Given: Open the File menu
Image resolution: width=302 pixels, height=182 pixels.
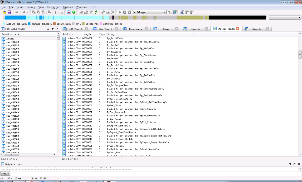Looking at the screenshot, I should (3, 7).
